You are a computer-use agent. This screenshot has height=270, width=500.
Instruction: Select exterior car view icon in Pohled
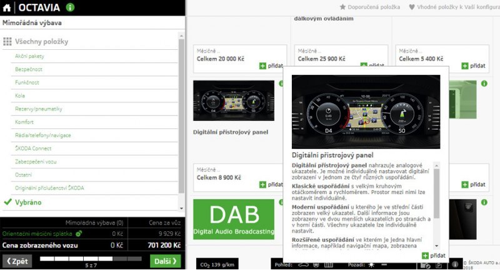coord(303,264)
